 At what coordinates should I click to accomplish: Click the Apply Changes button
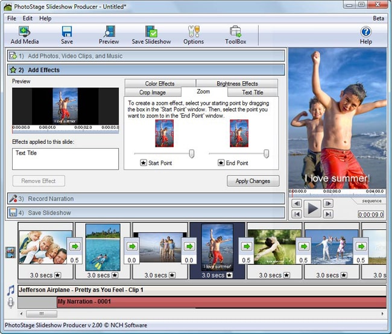coord(253,181)
